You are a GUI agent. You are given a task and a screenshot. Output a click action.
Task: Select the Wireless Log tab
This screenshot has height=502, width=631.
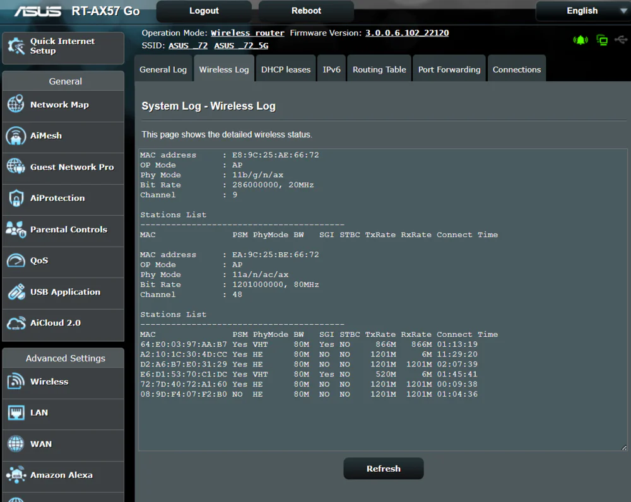tap(224, 69)
